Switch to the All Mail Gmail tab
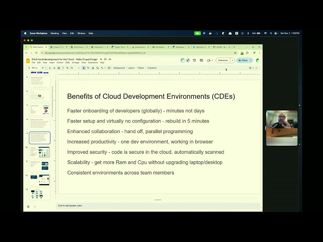 click(x=222, y=47)
